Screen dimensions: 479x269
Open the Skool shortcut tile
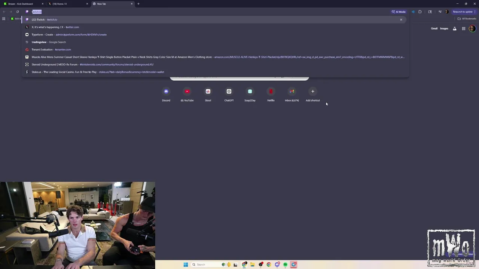coord(208,94)
